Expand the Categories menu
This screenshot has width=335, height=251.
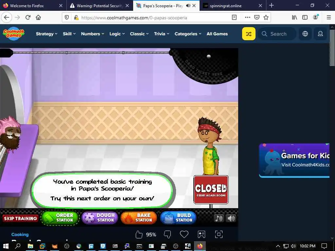point(188,34)
